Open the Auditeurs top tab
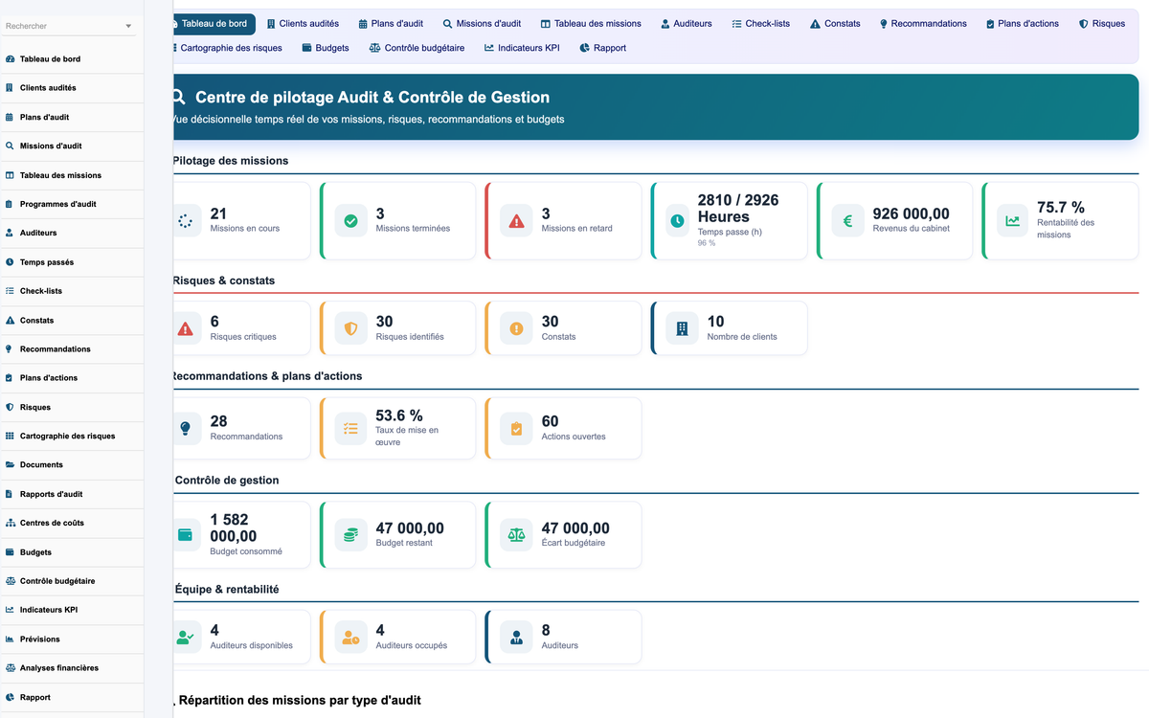Image resolution: width=1149 pixels, height=718 pixels. (687, 24)
